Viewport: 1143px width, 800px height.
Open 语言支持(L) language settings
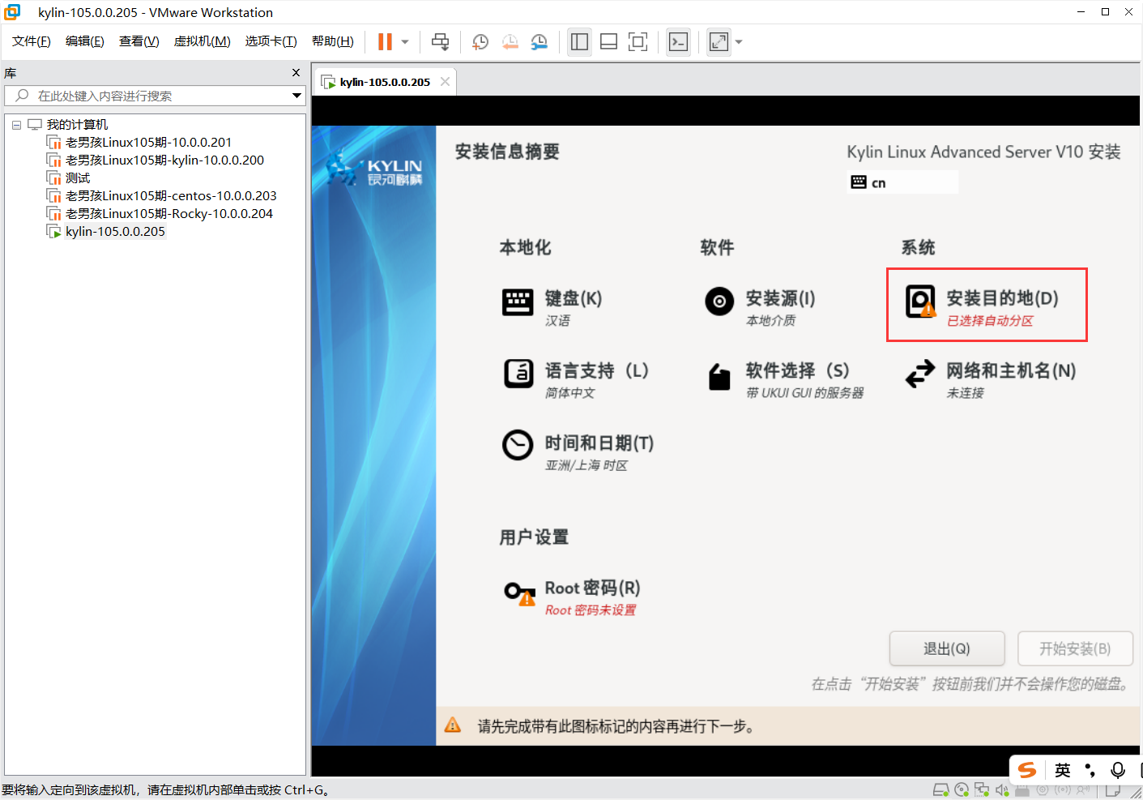click(576, 379)
